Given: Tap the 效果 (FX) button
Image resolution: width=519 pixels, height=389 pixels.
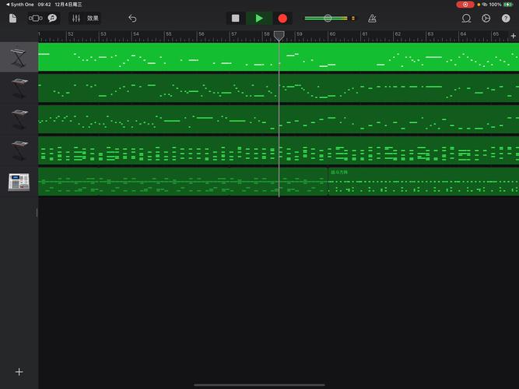Looking at the screenshot, I should pyautogui.click(x=93, y=18).
